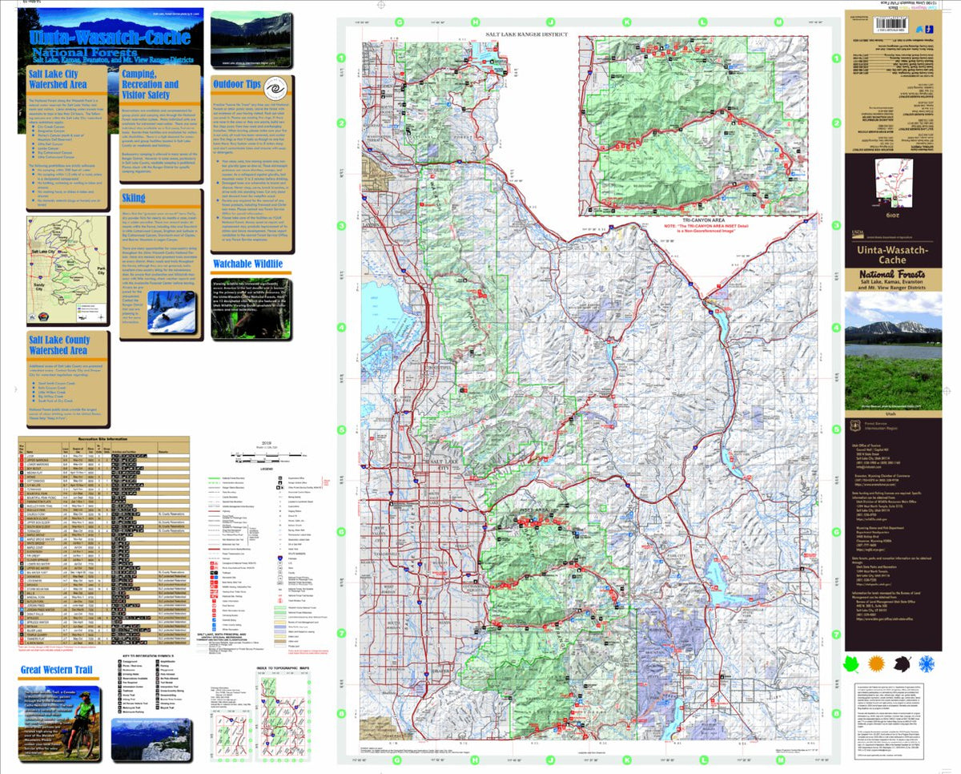Image resolution: width=961 pixels, height=774 pixels.
Task: Click the mountain biker photo
Action: [x=60, y=723]
